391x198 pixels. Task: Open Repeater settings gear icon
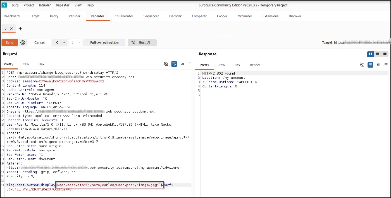(23, 42)
